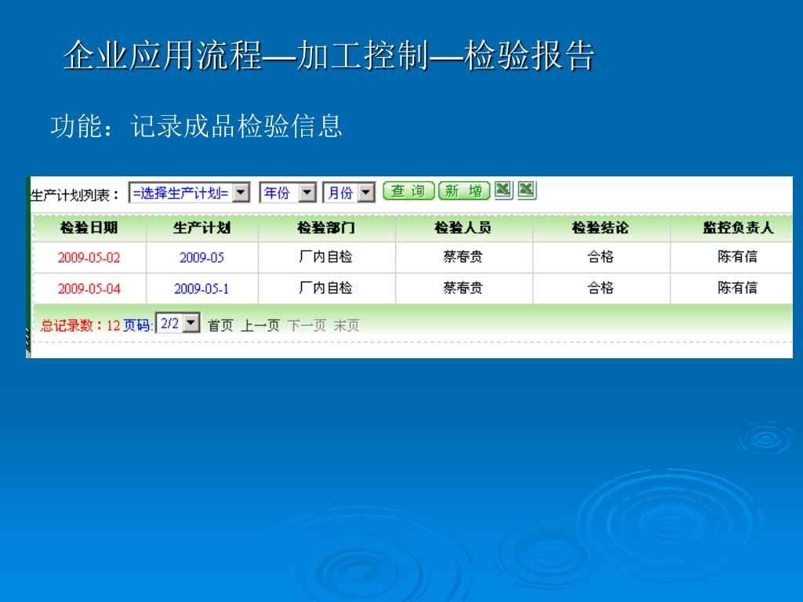This screenshot has width=803, height=602.
Task: Click the 下一页 next page link
Action: click(x=307, y=325)
